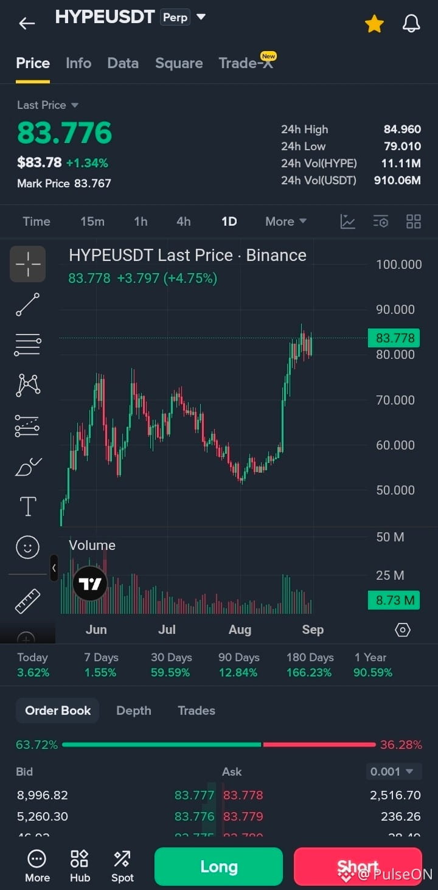This screenshot has width=438, height=890.
Task: Expand the Last Price dropdown
Action: pyautogui.click(x=48, y=105)
